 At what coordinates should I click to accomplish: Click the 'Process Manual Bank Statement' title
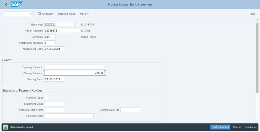(130, 4)
